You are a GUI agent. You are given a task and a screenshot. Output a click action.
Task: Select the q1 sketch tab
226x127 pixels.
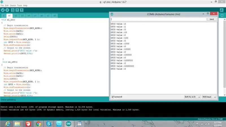pyautogui.click(x=9, y=16)
